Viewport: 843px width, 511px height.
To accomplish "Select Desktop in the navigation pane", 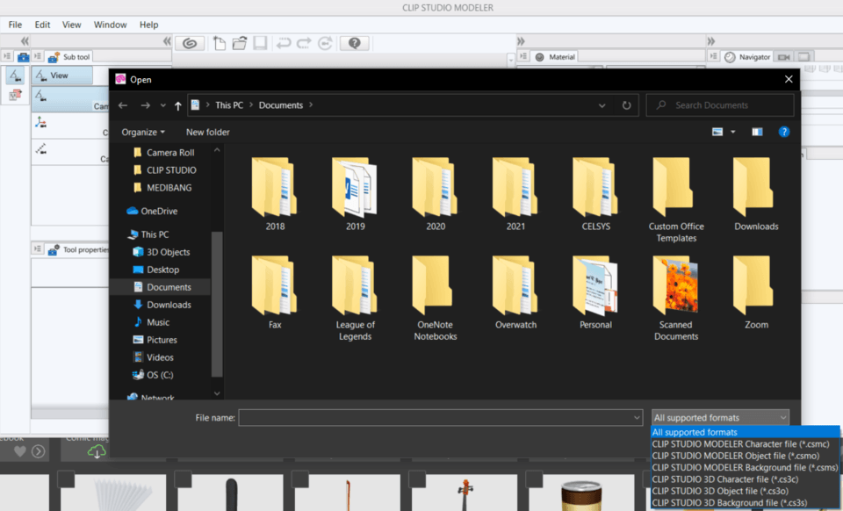I will [156, 270].
